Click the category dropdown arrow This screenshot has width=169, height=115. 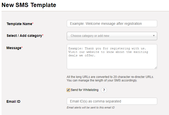(x=154, y=36)
